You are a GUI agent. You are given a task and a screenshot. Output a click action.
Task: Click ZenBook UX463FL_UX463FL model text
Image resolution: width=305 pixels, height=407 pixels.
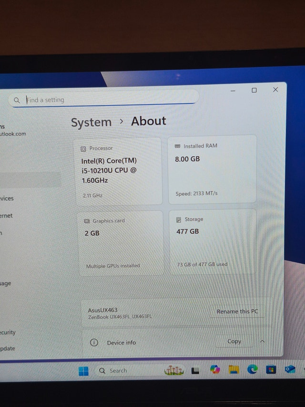tap(120, 317)
